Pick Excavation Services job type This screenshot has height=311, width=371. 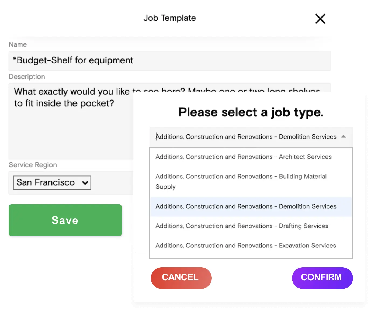(x=245, y=246)
